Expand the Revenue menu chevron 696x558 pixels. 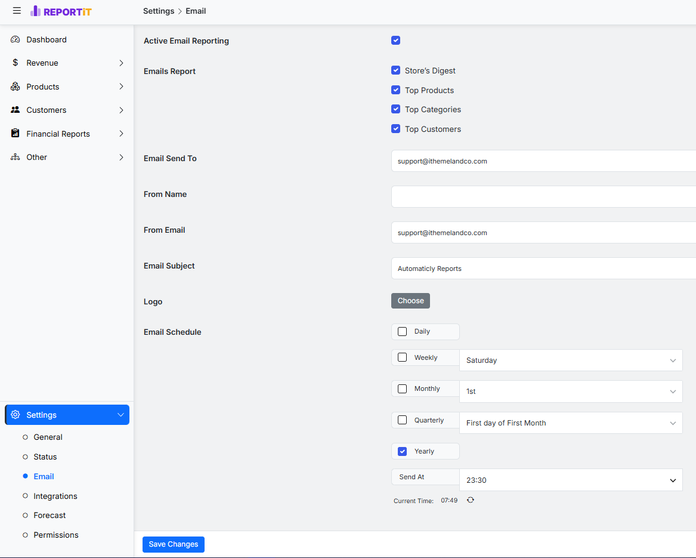tap(121, 63)
